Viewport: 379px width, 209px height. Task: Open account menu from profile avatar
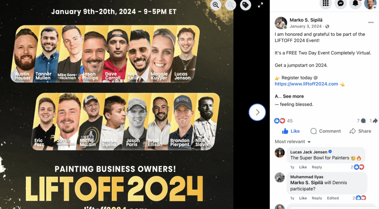tap(370, 4)
